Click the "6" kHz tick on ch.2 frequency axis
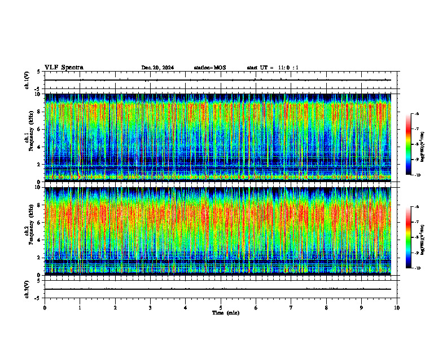This screenshot has height=345, width=447. pyautogui.click(x=40, y=223)
